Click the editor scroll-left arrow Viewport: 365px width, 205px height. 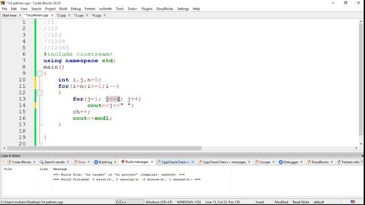[x=5, y=148]
